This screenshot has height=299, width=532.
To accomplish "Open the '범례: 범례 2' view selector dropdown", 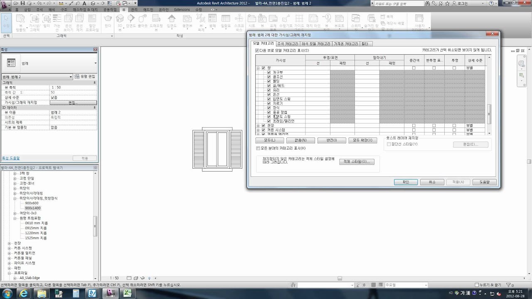I will 37,77.
